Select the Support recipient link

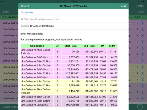[x=29, y=12]
